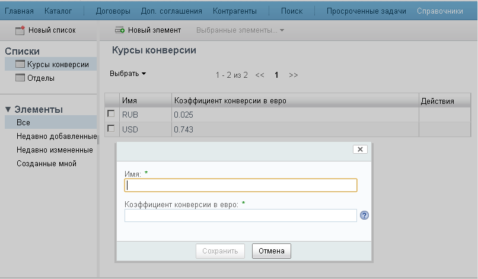Click Новый список label
The height and width of the screenshot is (279, 478).
pyautogui.click(x=52, y=30)
